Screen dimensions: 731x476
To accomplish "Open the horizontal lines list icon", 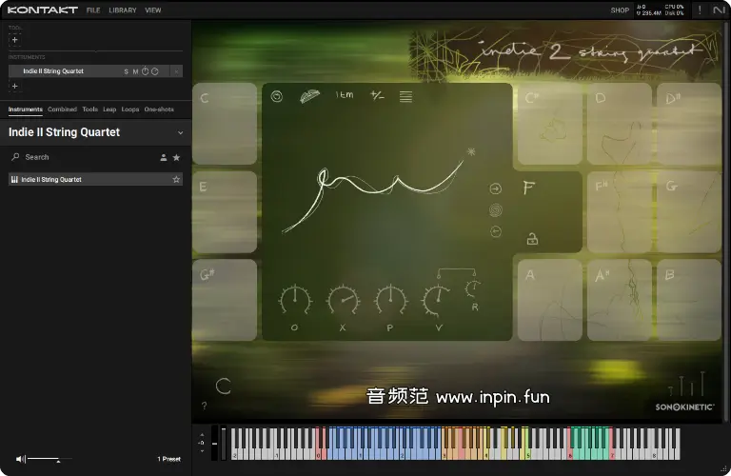I will tap(405, 96).
